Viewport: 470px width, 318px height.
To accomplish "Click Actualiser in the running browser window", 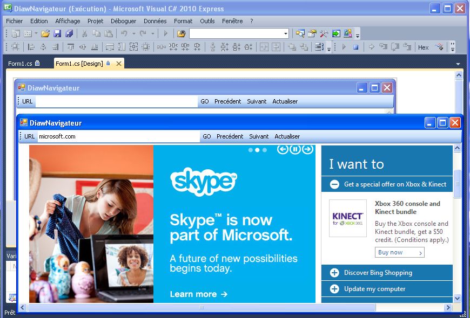I will [287, 136].
